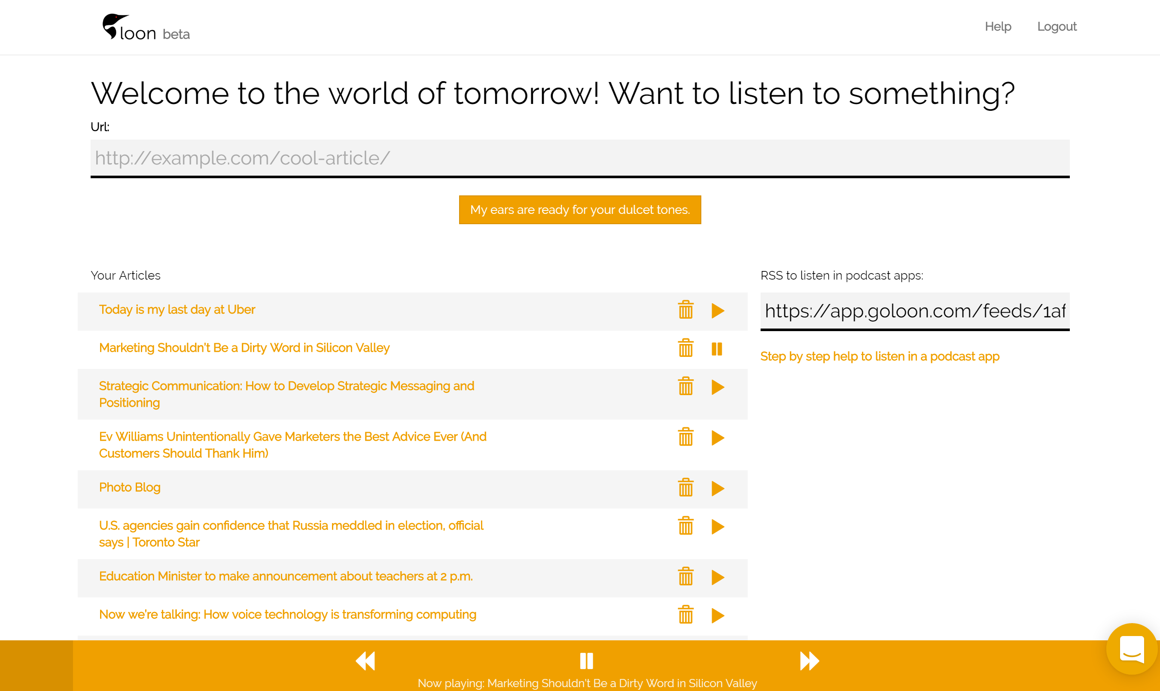Screen dimensions: 1160x691
Task: Open 'Education Minister to make announcement' link
Action: (286, 576)
